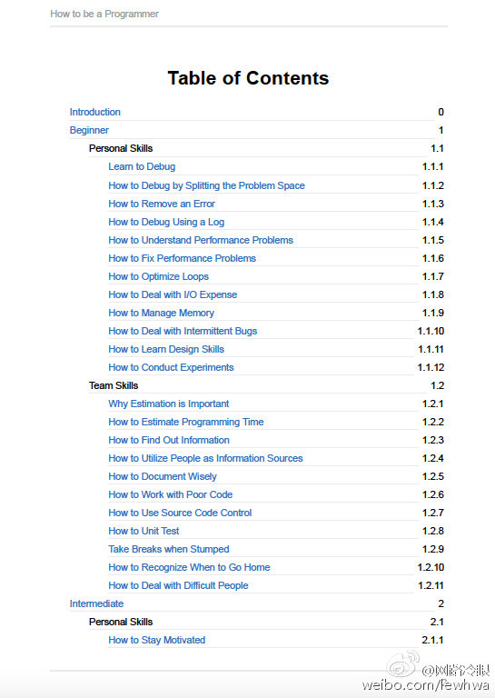Screen dimensions: 495x698
Task: Go to Learn to Debug
Action: 142,166
